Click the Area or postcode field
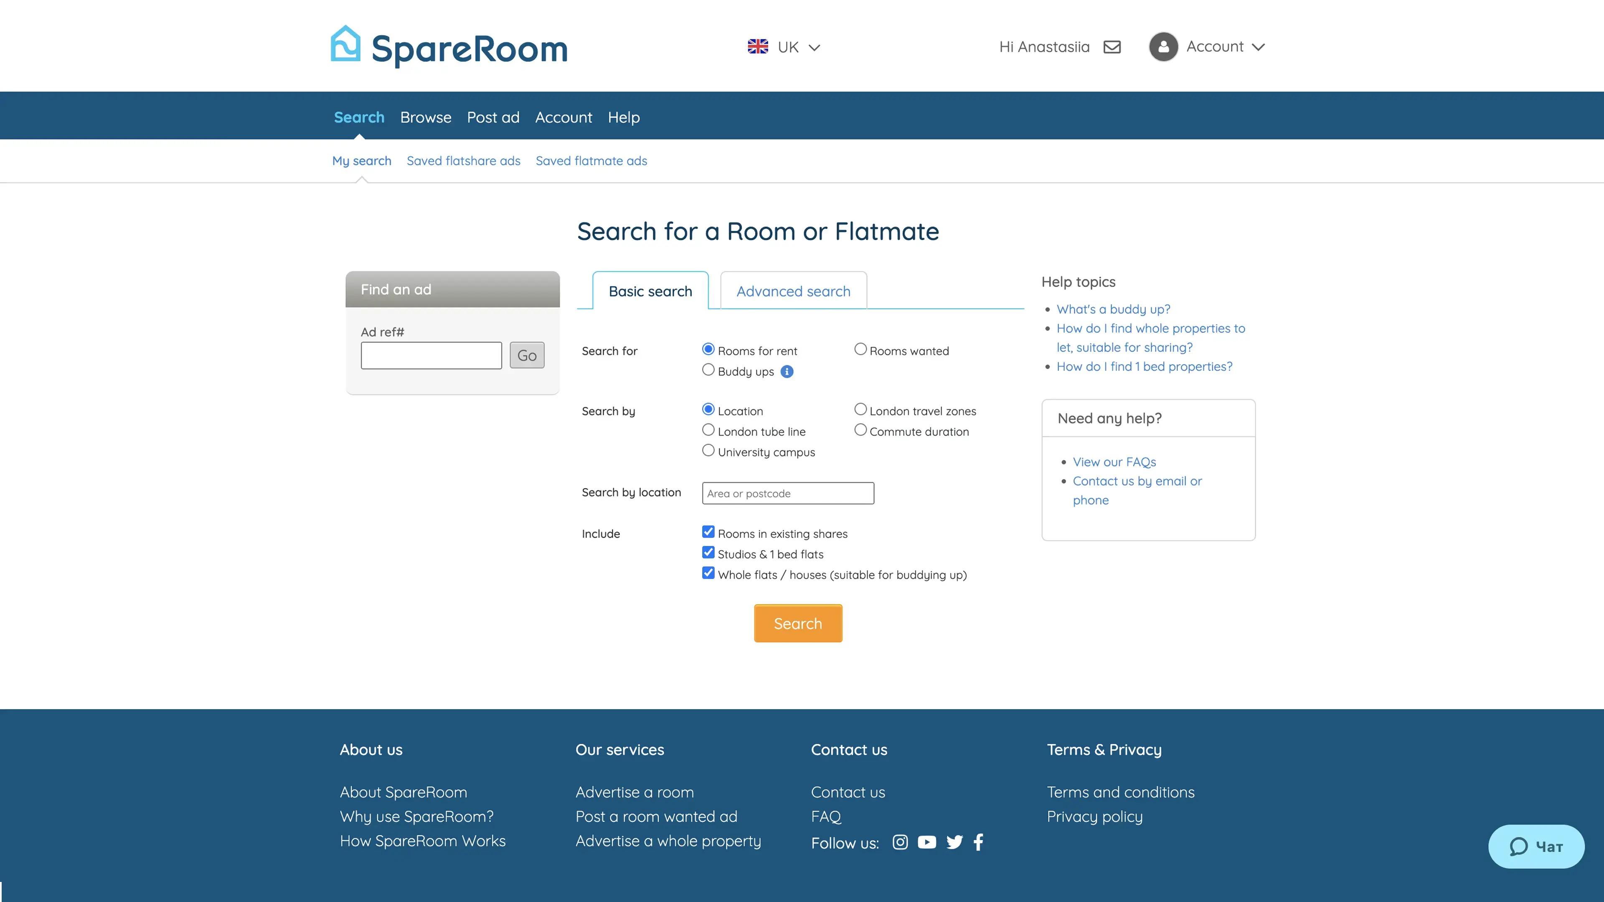 [788, 494]
